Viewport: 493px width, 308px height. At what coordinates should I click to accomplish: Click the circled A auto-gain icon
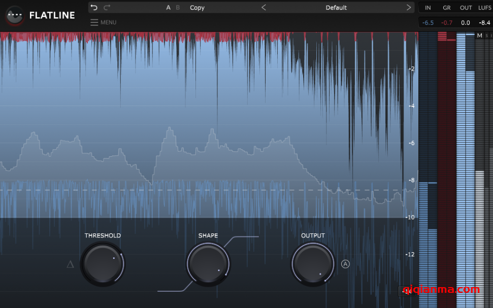[345, 264]
